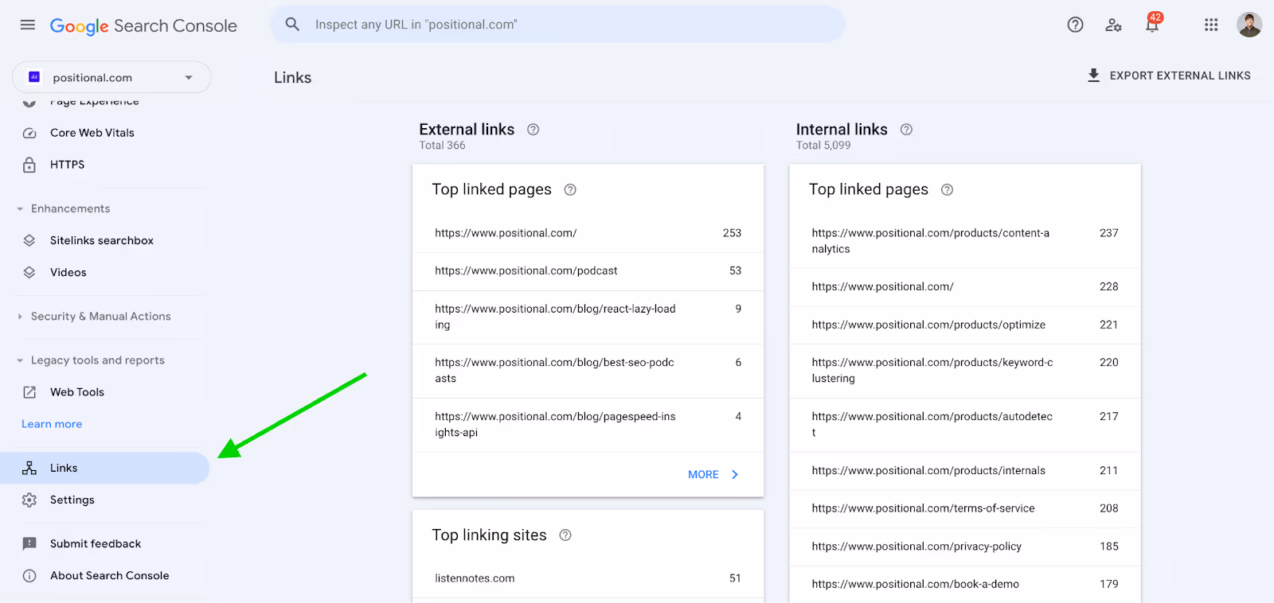This screenshot has height=603, width=1274.
Task: Collapse the Enhancements section
Action: click(20, 209)
